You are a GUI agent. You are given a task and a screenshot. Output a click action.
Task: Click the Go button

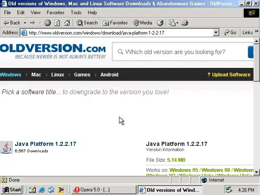(x=230, y=32)
